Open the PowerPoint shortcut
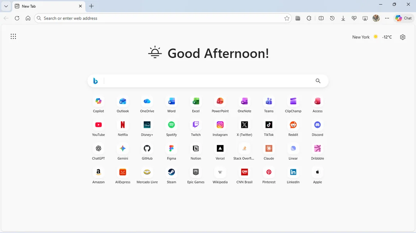The image size is (416, 233). coord(220,104)
